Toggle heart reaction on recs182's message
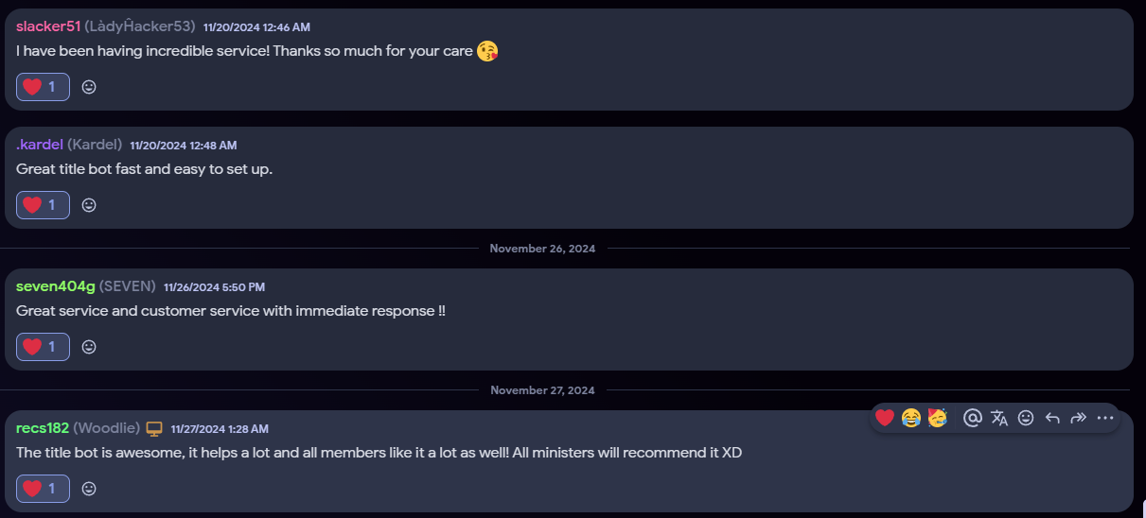 [43, 489]
